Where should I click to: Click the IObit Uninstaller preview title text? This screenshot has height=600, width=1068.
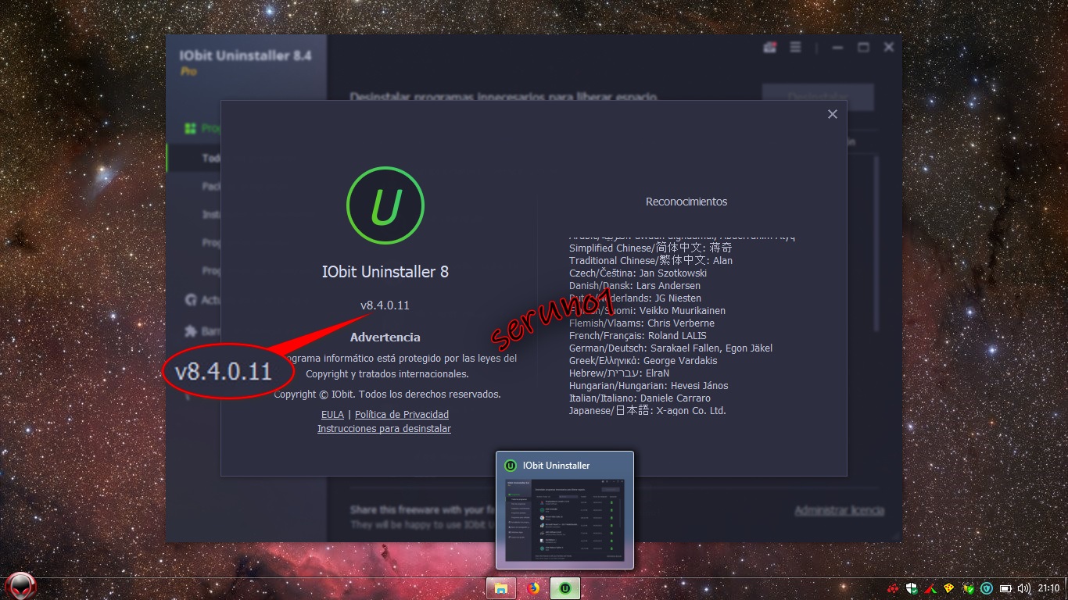[x=556, y=466]
